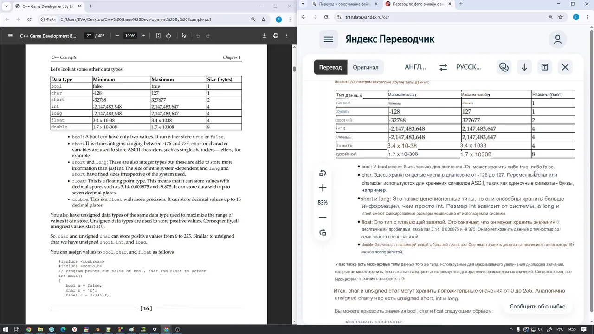Click the redo arrow in the PDF toolbar
594x334 pixels.
208,36
